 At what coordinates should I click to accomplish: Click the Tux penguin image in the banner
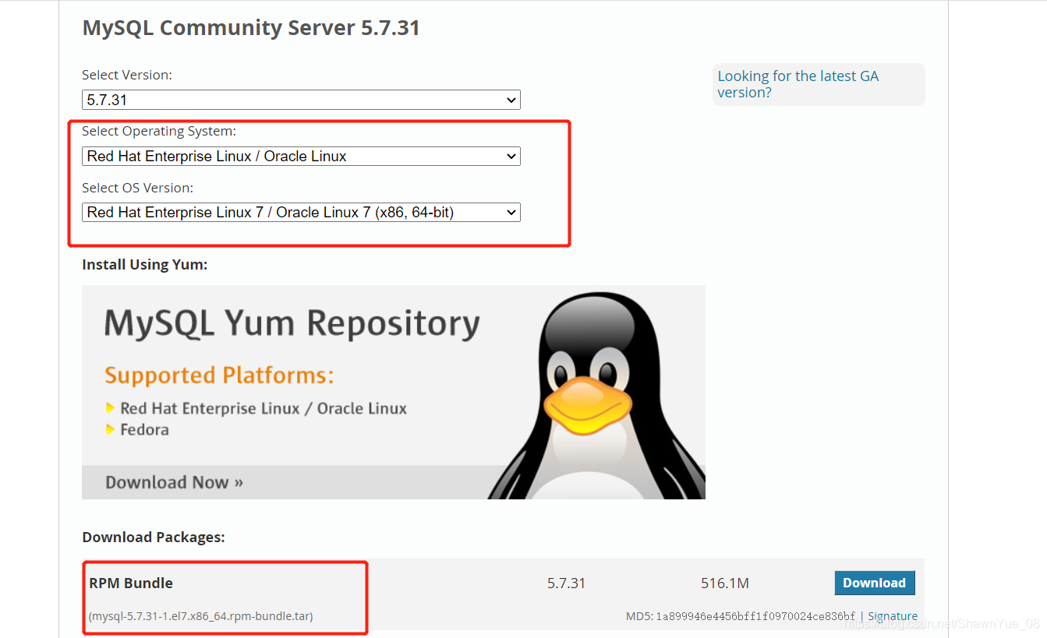click(596, 396)
